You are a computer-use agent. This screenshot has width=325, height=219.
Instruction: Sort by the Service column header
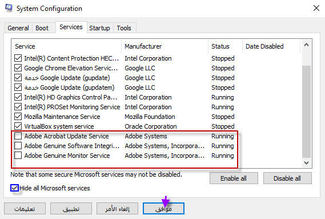pos(66,46)
